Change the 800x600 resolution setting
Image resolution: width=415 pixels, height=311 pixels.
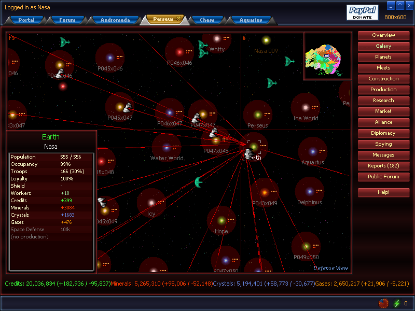tap(395, 17)
